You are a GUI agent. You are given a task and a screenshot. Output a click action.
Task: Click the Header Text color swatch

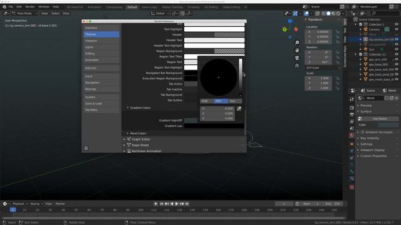tap(214, 40)
